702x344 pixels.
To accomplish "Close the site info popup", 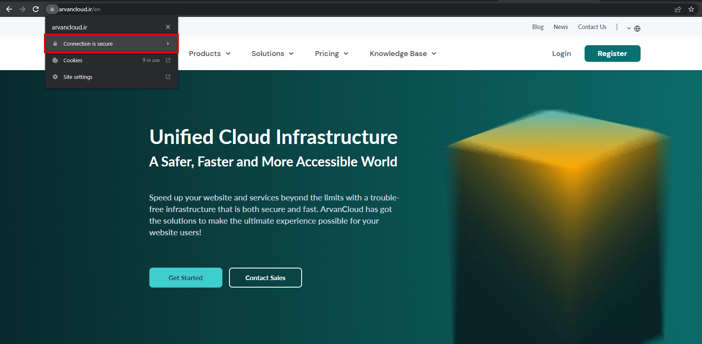I will pyautogui.click(x=168, y=27).
